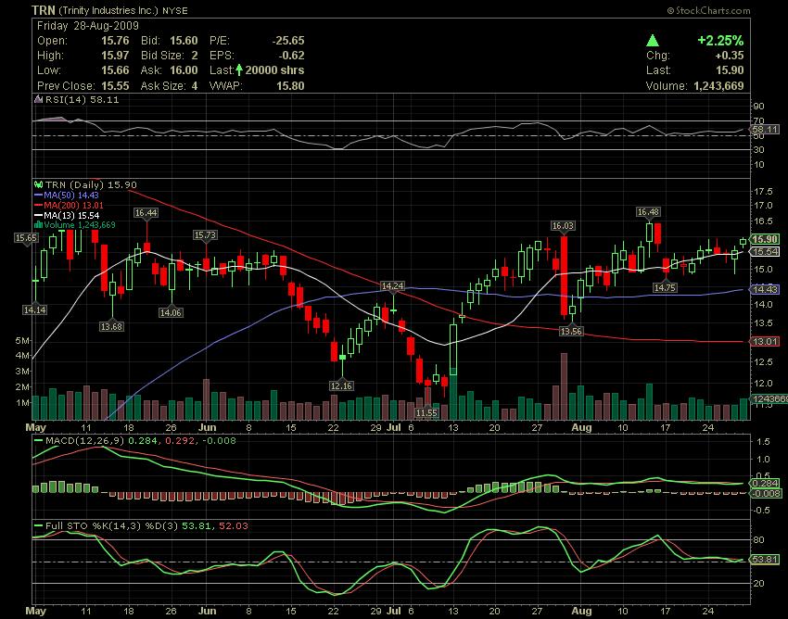Click the tallest volume bar in late July
Screen dimensions: 788x619
(564, 386)
